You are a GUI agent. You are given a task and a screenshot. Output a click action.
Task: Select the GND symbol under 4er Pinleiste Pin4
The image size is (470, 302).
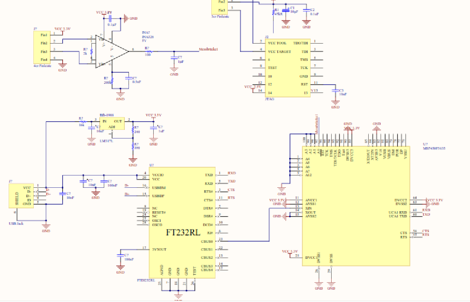(62, 65)
